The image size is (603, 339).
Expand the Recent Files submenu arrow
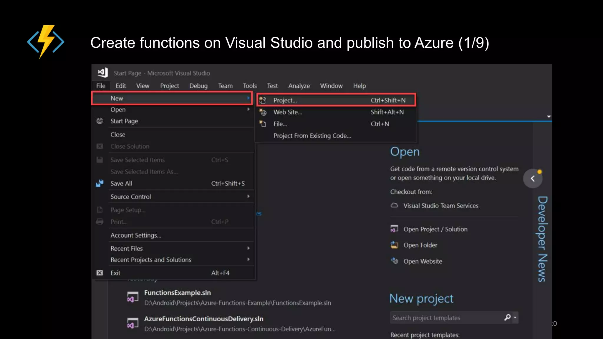point(249,248)
